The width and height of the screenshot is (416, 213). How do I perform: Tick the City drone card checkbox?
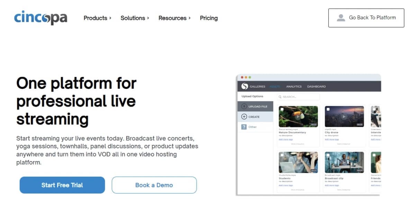[328, 109]
